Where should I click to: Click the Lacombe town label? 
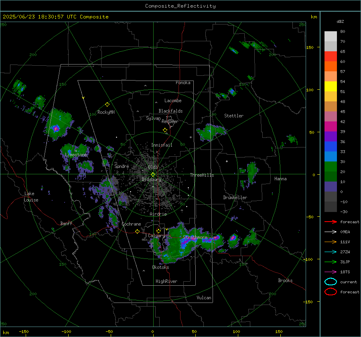[x=173, y=101]
